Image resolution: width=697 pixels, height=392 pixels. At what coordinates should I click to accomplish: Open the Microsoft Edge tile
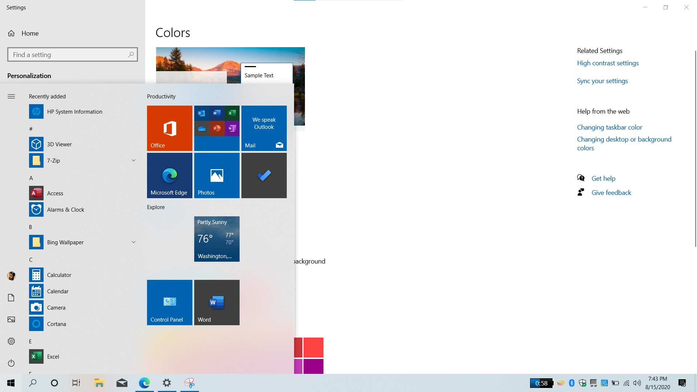pyautogui.click(x=170, y=175)
